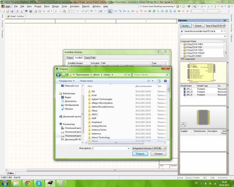234x187 pixels.
Task: Click the VCC power port icon
Action: (141, 11)
